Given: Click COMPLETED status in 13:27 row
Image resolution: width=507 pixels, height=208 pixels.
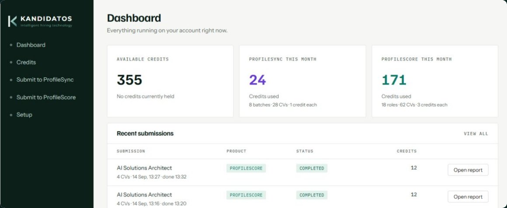Looking at the screenshot, I should pos(312,168).
